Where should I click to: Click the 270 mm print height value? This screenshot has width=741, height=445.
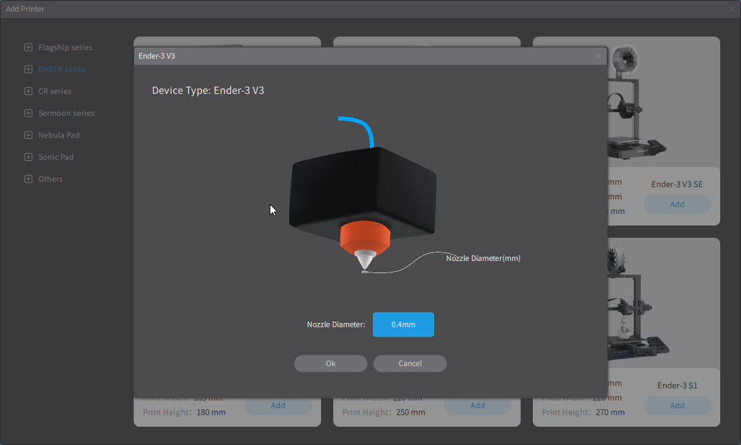coord(610,412)
